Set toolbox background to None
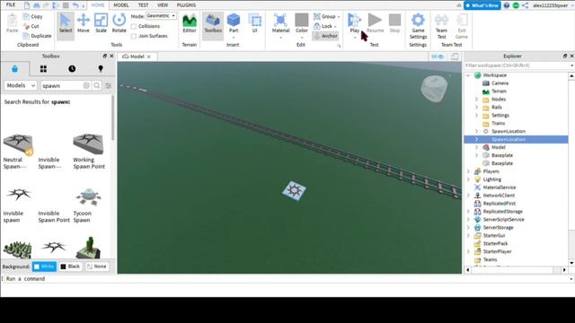The image size is (575, 323). click(x=97, y=266)
